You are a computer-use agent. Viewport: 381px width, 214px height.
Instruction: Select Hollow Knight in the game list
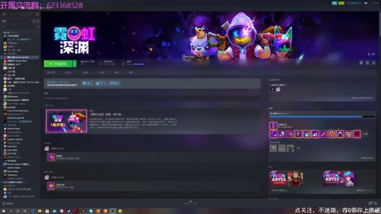13,128
